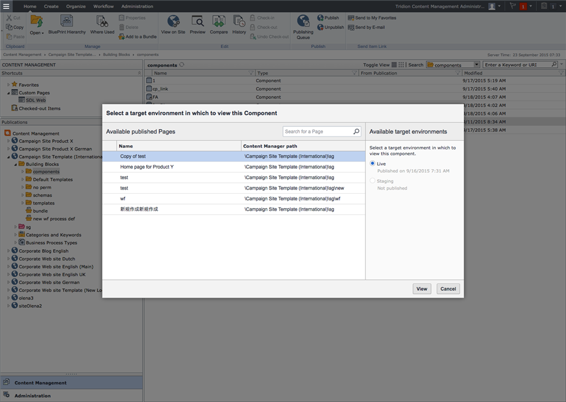This screenshot has width=566, height=402.
Task: Expand the Corporate Blog English publication
Action: 8,251
